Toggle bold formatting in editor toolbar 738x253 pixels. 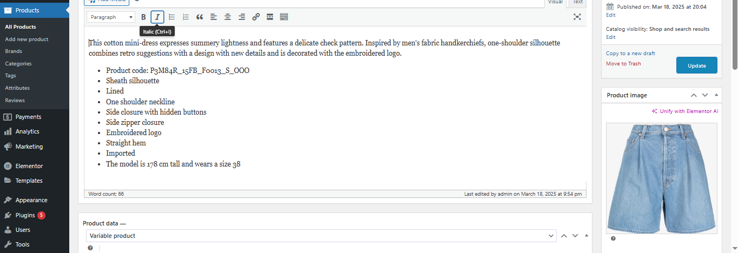143,17
